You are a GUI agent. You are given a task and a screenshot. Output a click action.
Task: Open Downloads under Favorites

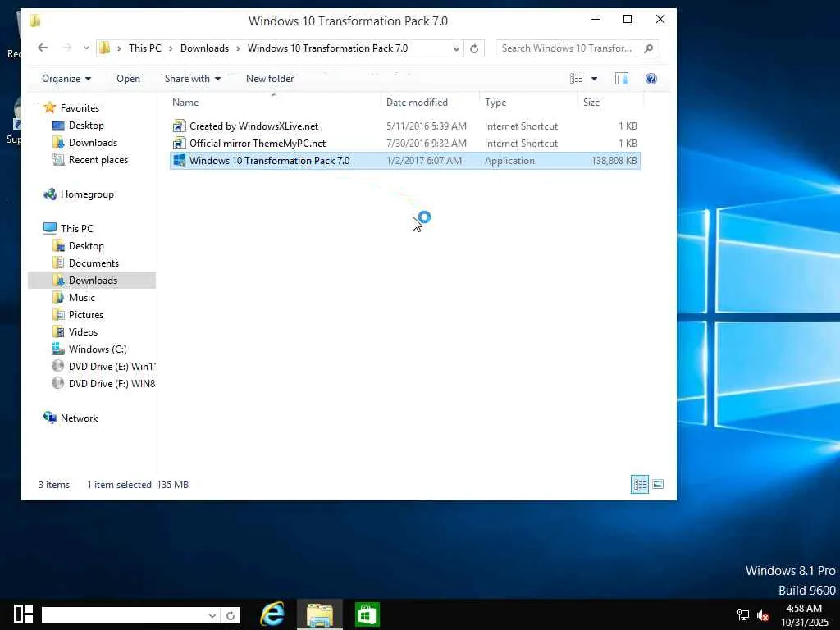coord(93,143)
